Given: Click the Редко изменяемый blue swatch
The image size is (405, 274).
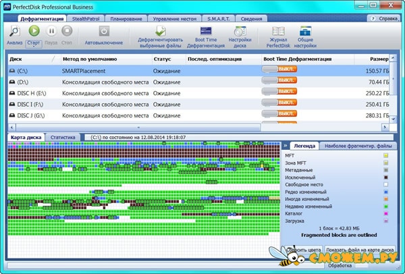Looking at the screenshot, I should pyautogui.click(x=385, y=192).
